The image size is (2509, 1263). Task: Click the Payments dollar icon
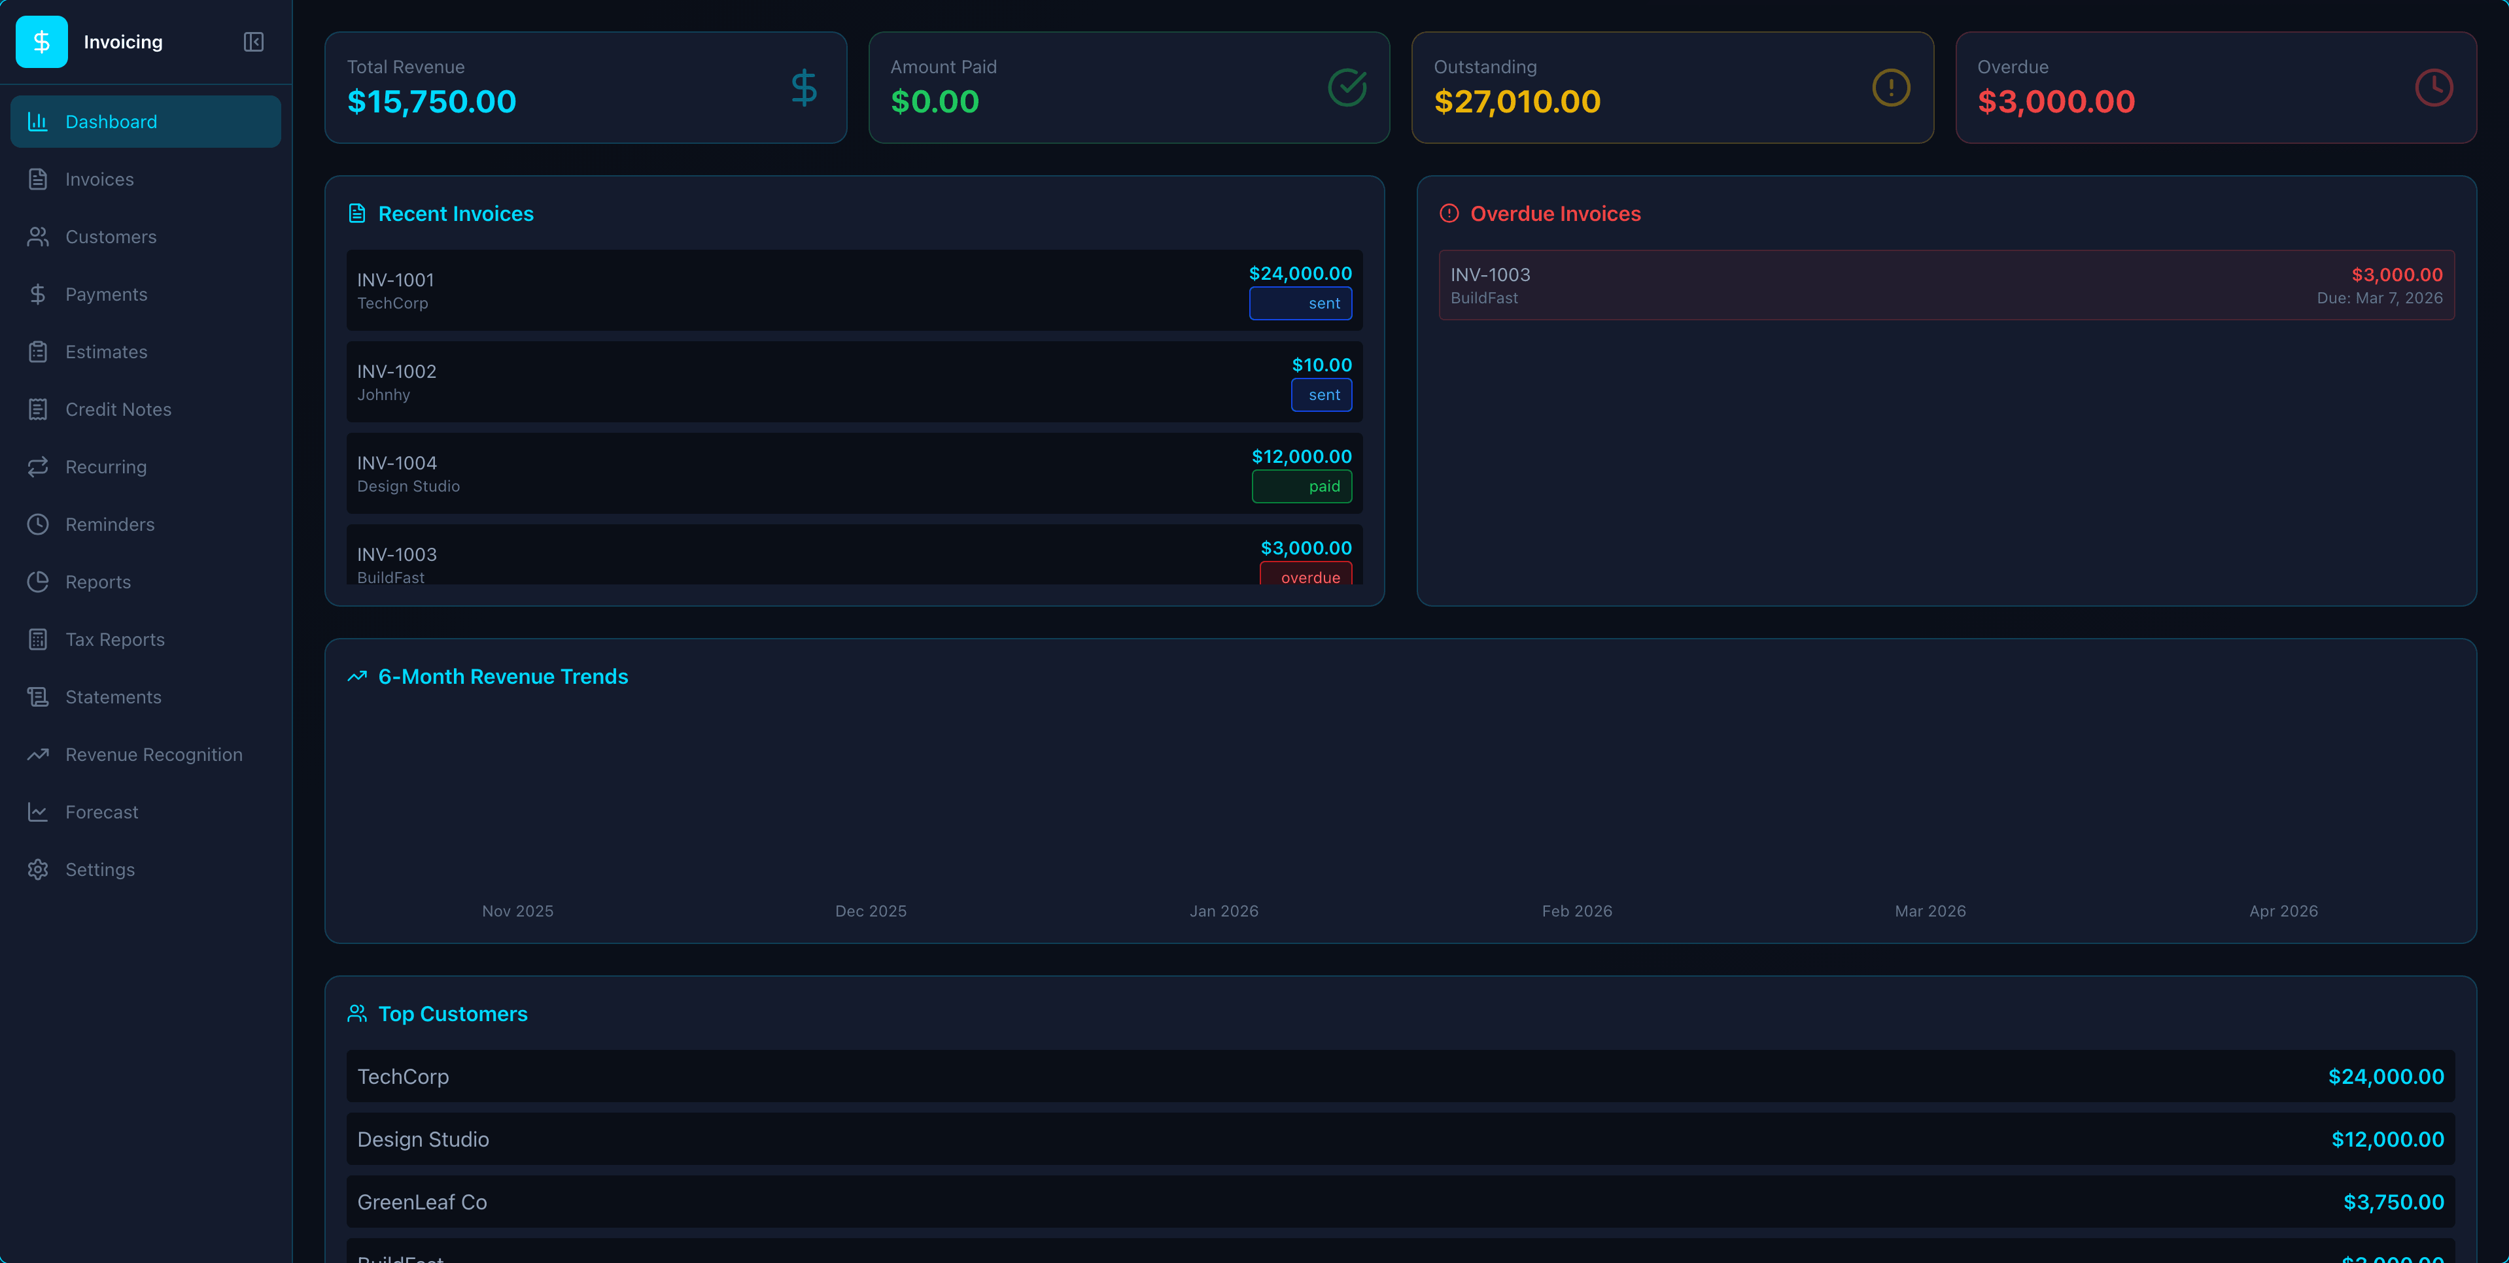tap(38, 293)
